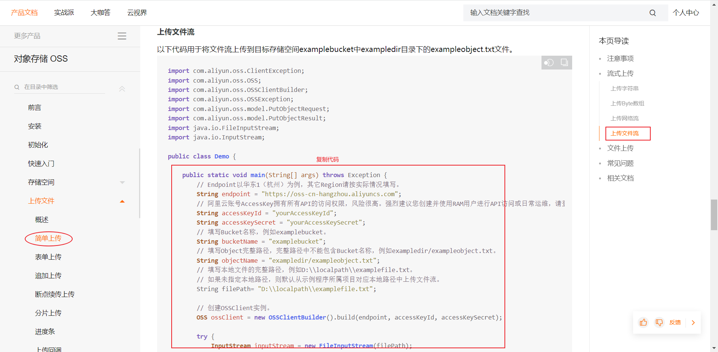Image resolution: width=718 pixels, height=352 pixels.
Task: Open 简单上传 in the sidebar
Action: click(48, 238)
